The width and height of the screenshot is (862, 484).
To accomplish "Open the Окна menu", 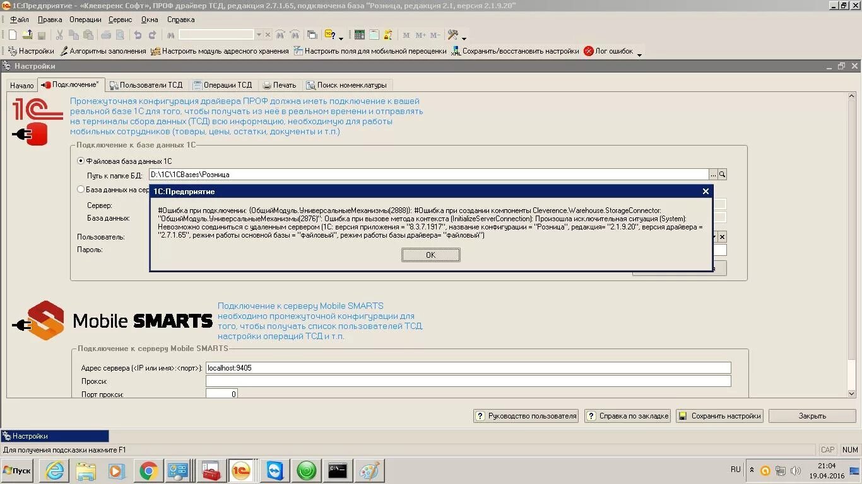I will (150, 20).
